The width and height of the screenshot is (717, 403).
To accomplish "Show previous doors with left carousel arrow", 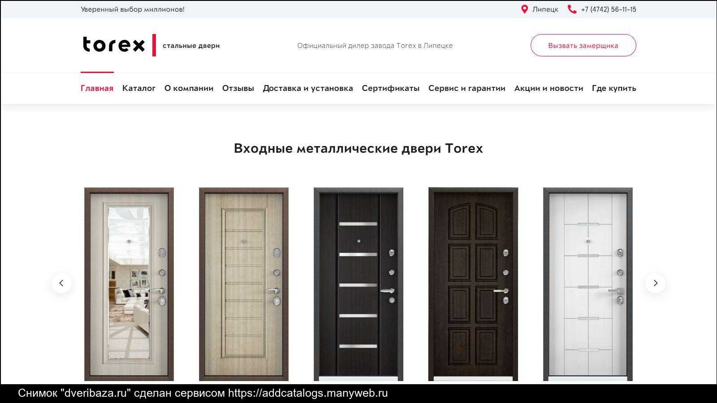I will tap(61, 283).
